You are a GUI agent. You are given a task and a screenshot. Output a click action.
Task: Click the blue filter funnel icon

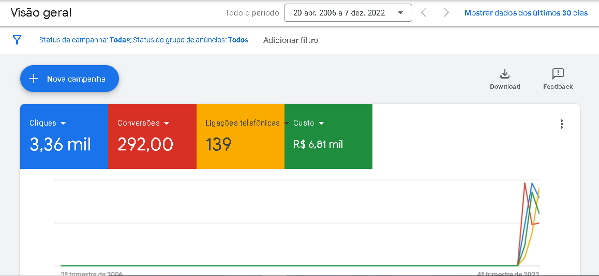tap(17, 40)
